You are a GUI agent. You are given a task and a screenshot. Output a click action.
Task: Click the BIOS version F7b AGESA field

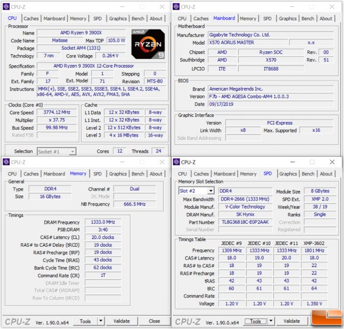(x=270, y=97)
